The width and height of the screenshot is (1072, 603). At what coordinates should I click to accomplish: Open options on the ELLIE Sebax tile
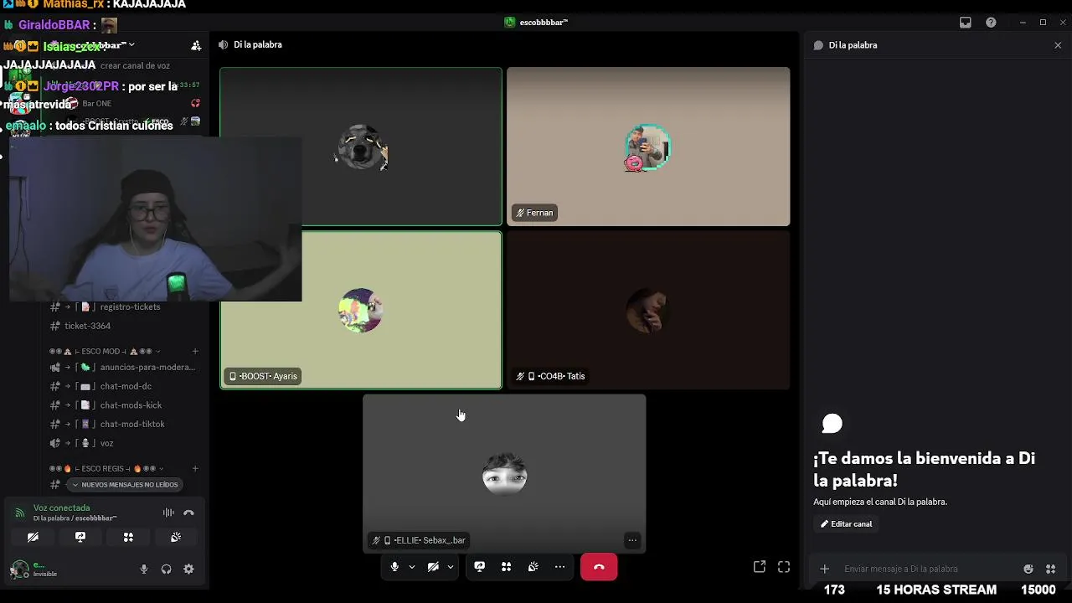[x=632, y=540]
